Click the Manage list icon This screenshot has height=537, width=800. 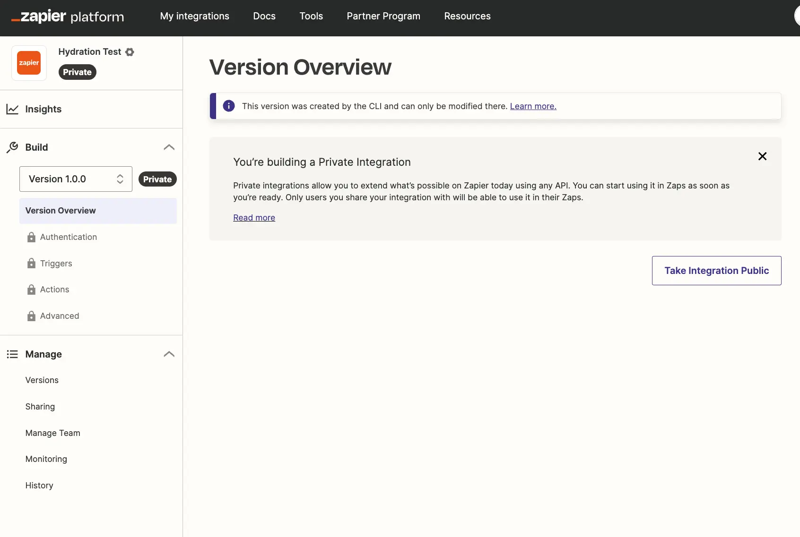point(12,354)
